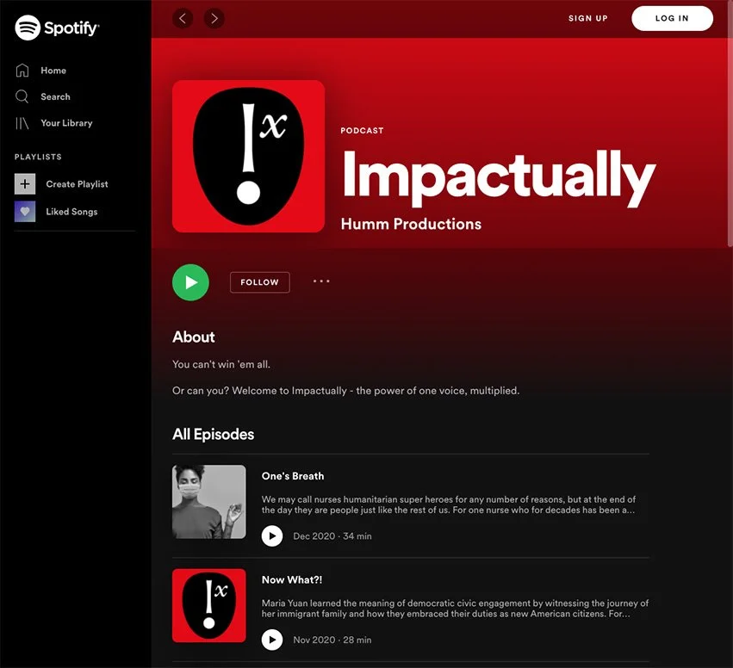The width and height of the screenshot is (733, 668).
Task: Click the PLAYLISTS section label
Action: pyautogui.click(x=38, y=157)
